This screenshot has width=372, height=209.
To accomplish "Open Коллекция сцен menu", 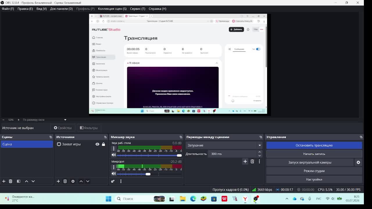I will point(112,9).
